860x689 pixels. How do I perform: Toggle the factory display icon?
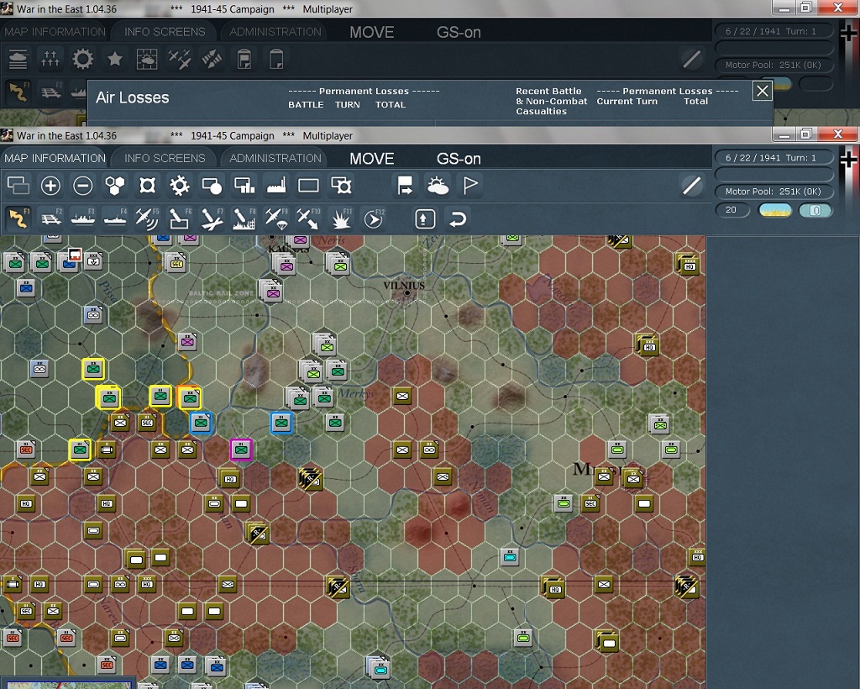[276, 186]
